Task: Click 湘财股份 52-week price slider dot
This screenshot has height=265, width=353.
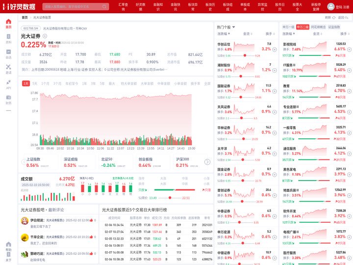Action: point(241,77)
